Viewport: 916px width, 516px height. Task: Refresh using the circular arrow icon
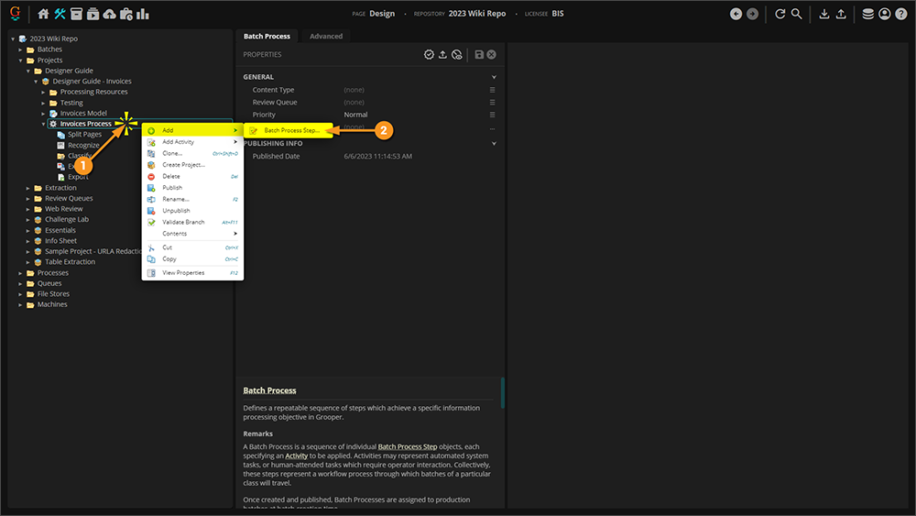pos(780,14)
